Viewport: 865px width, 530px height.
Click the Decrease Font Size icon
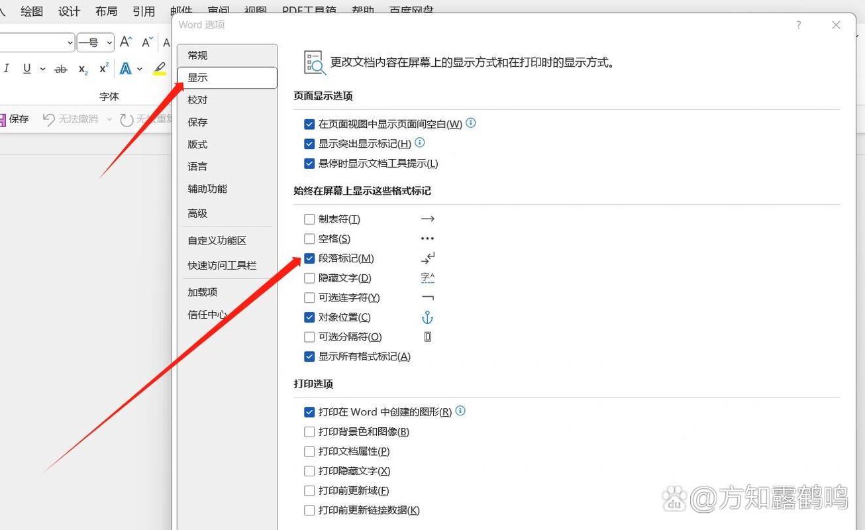coord(147,42)
